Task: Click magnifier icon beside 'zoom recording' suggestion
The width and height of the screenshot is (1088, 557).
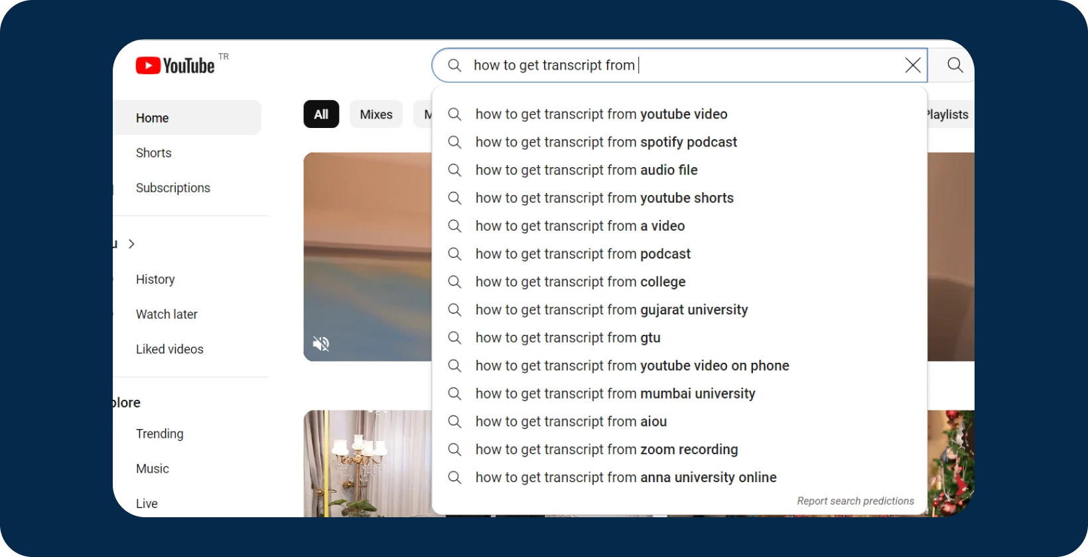Action: tap(454, 449)
